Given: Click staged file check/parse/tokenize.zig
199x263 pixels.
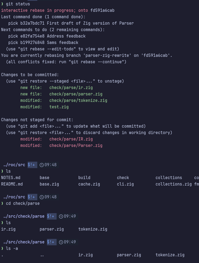Looking at the screenshot, I should pos(78,101).
